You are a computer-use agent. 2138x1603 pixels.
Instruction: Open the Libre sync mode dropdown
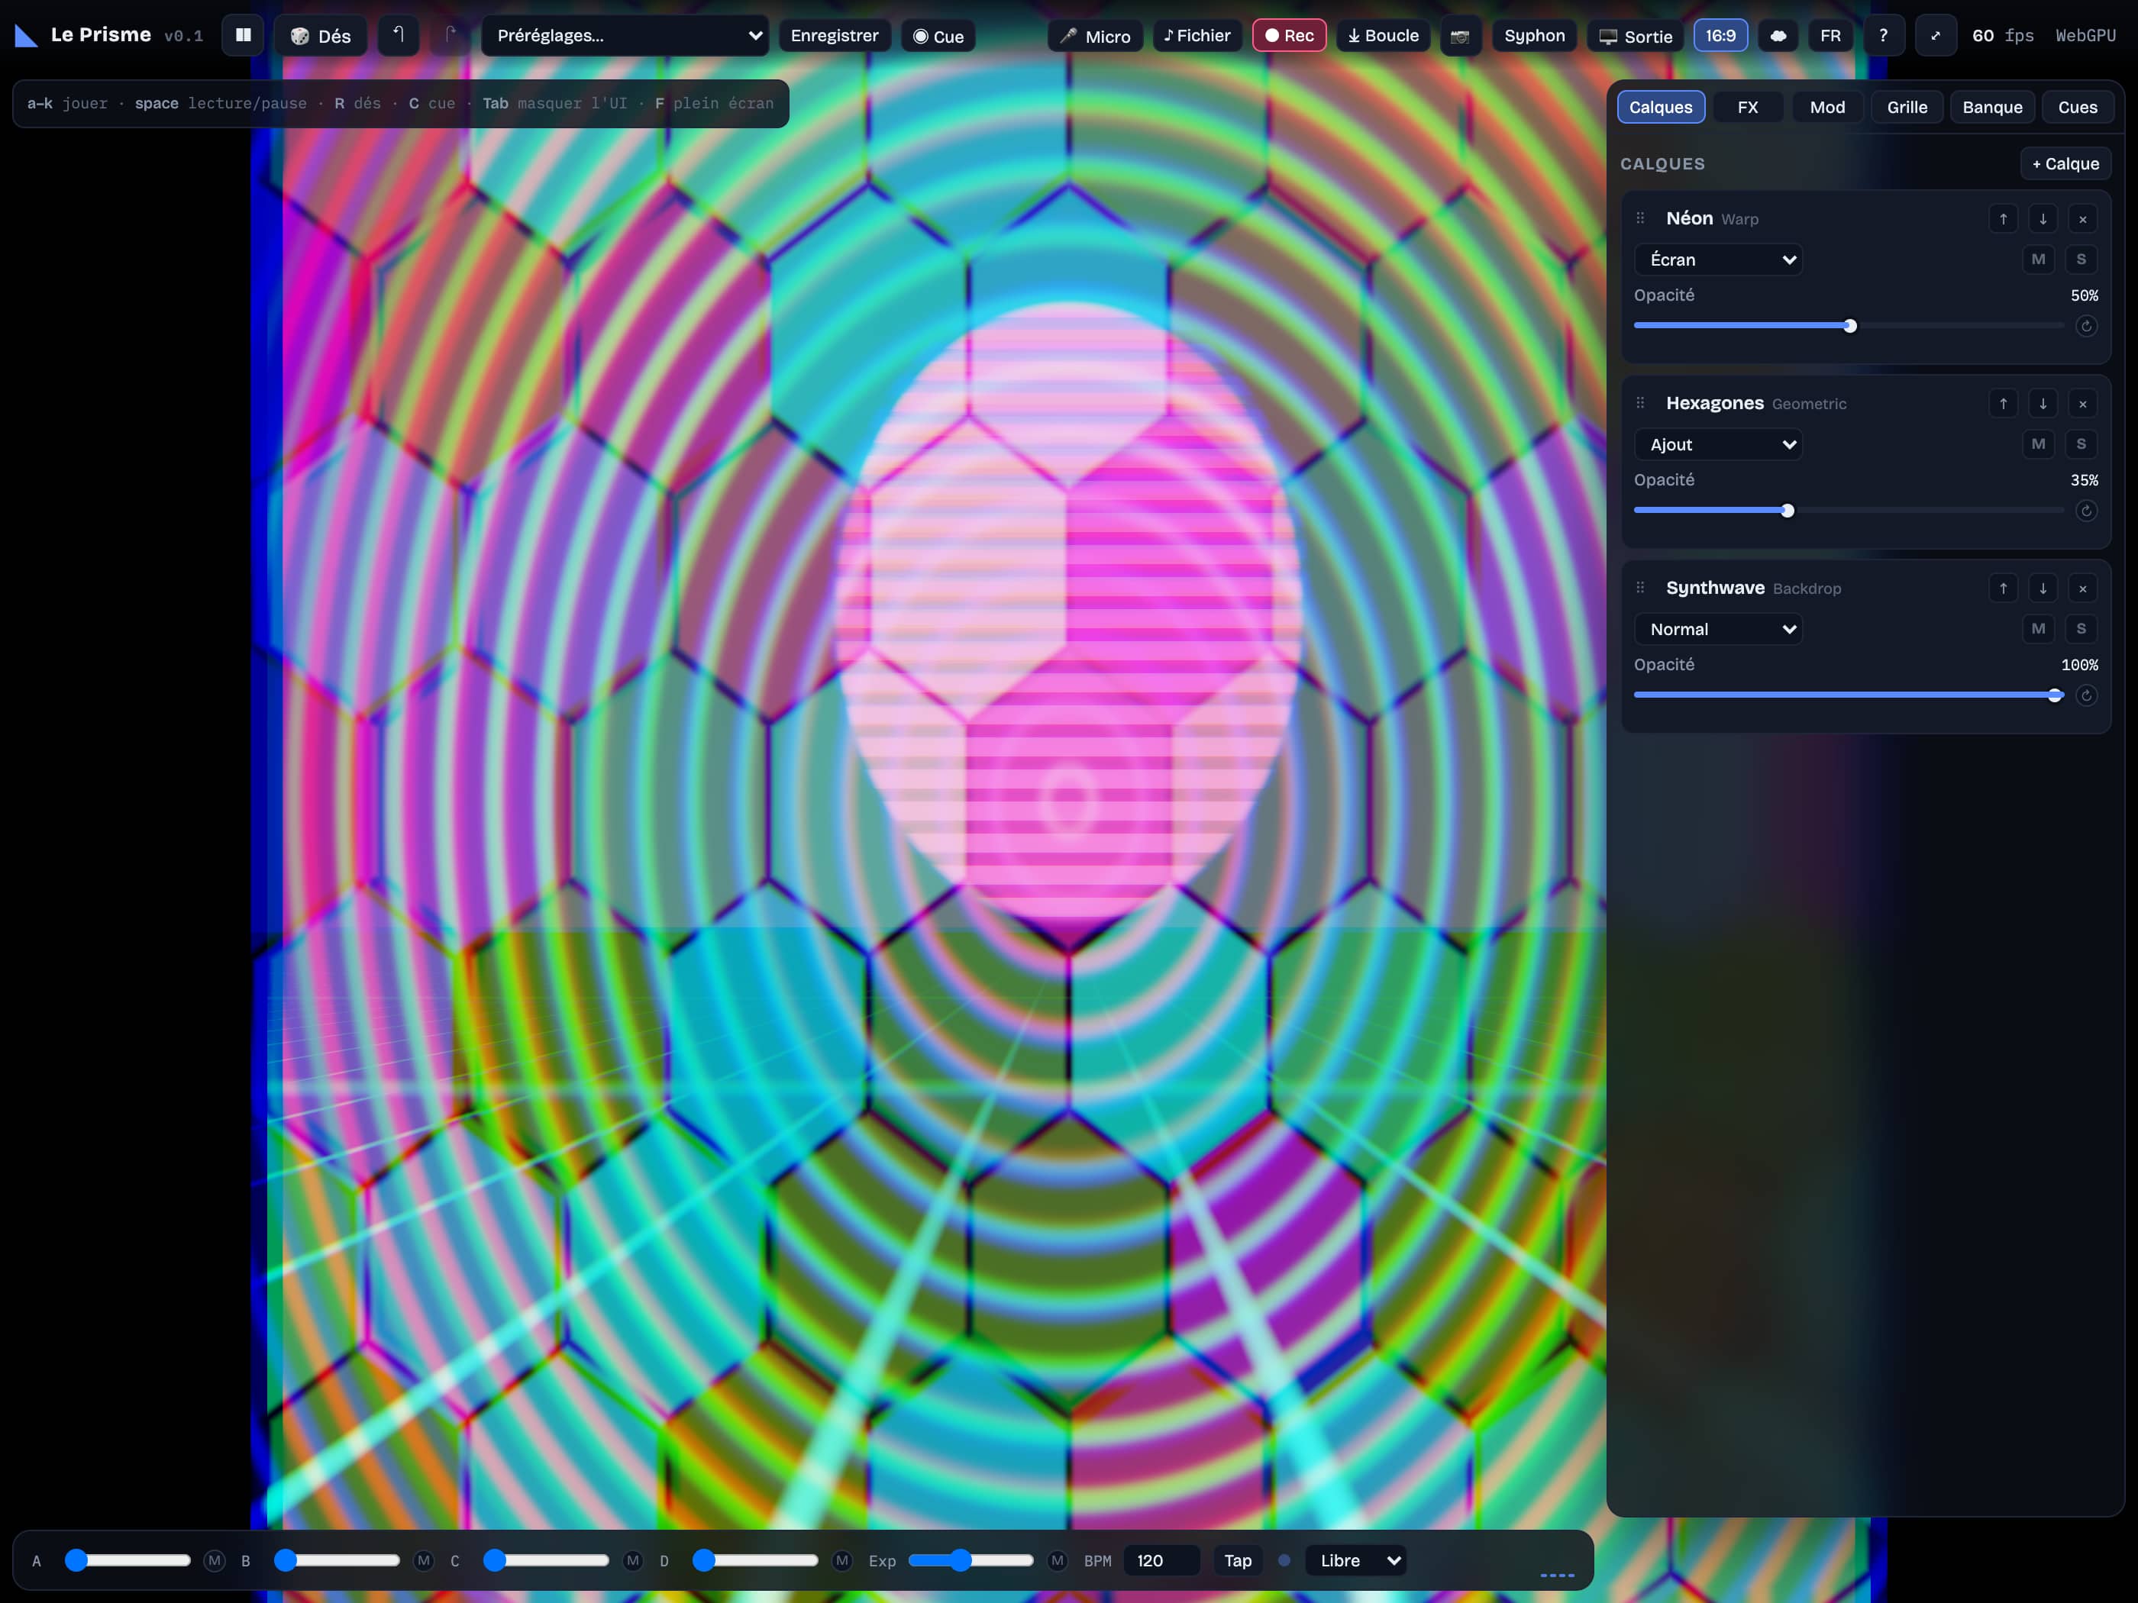point(1356,1560)
